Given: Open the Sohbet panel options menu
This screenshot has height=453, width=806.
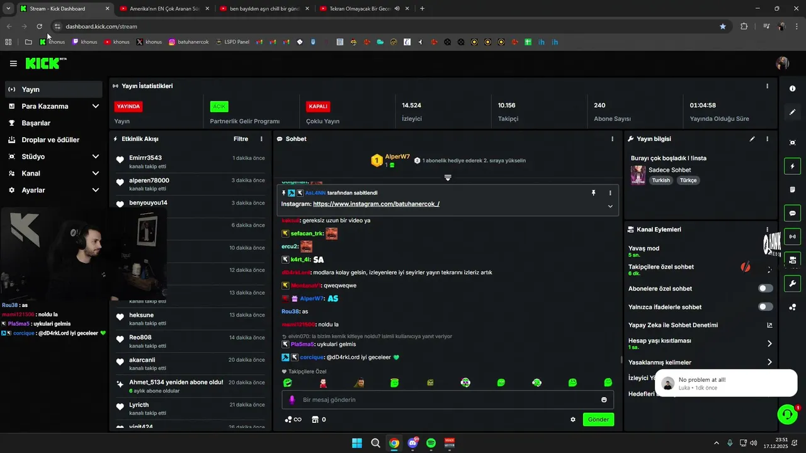Looking at the screenshot, I should coord(612,139).
